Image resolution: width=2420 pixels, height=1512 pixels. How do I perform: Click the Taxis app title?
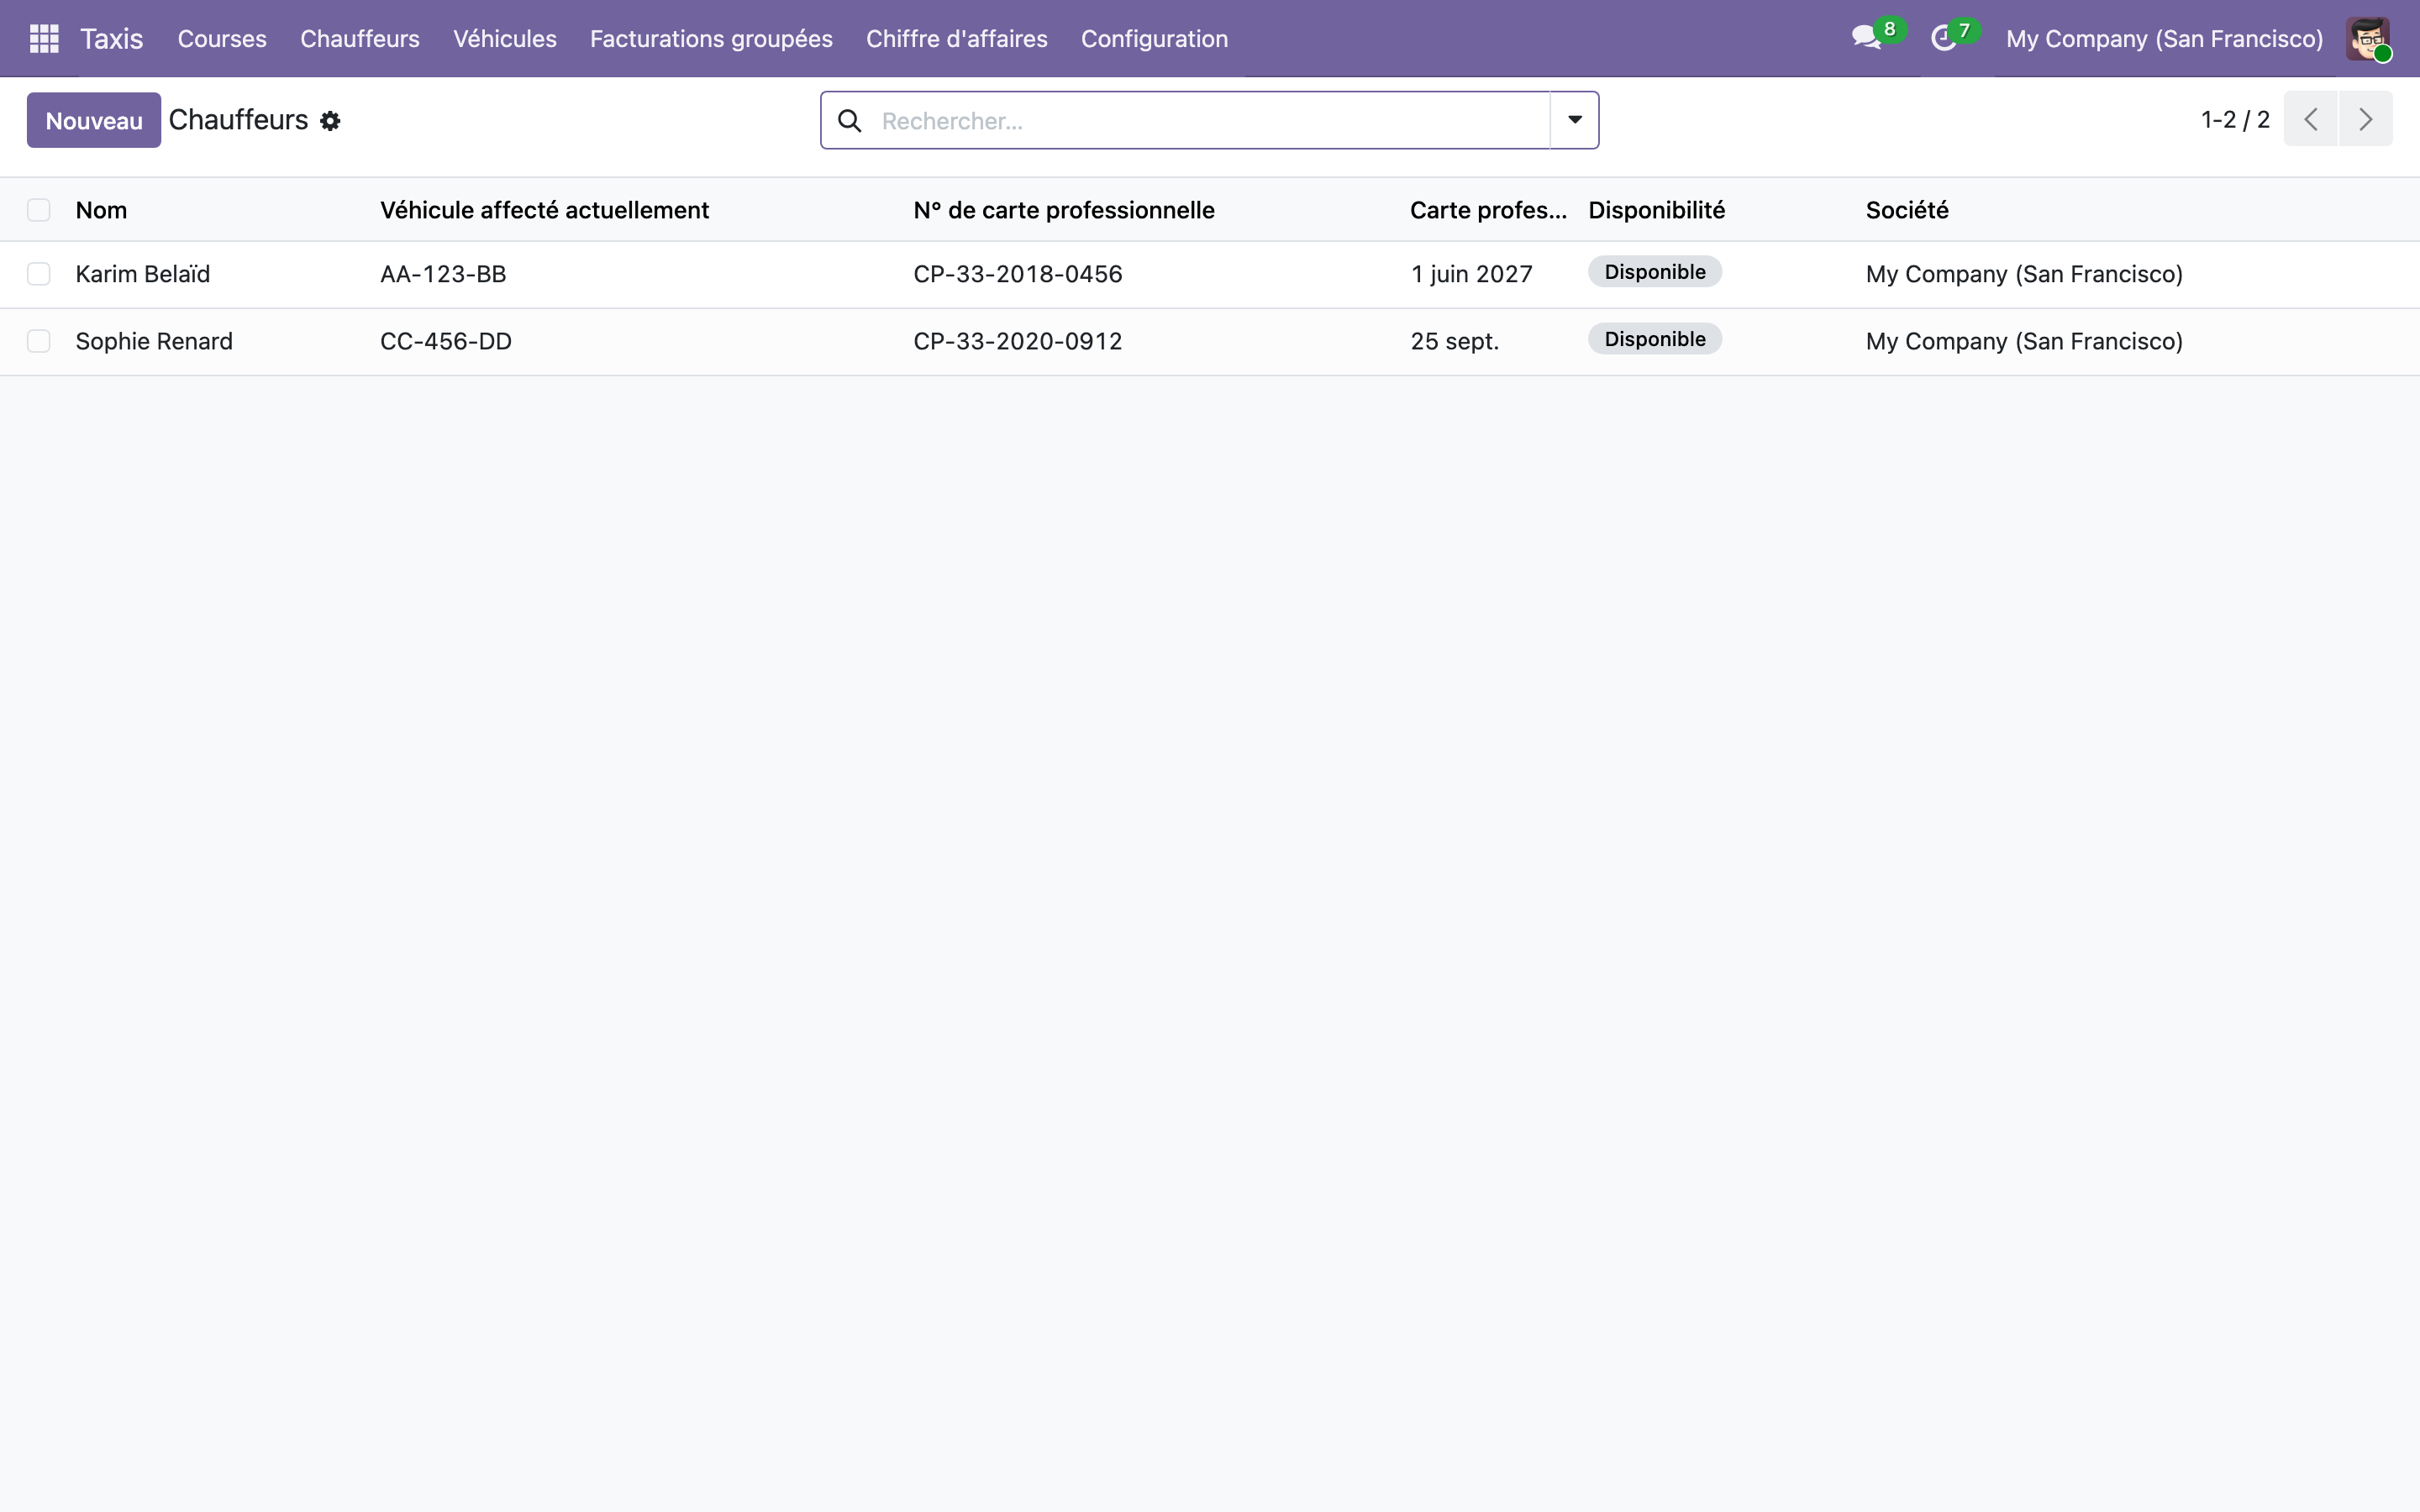pyautogui.click(x=112, y=39)
